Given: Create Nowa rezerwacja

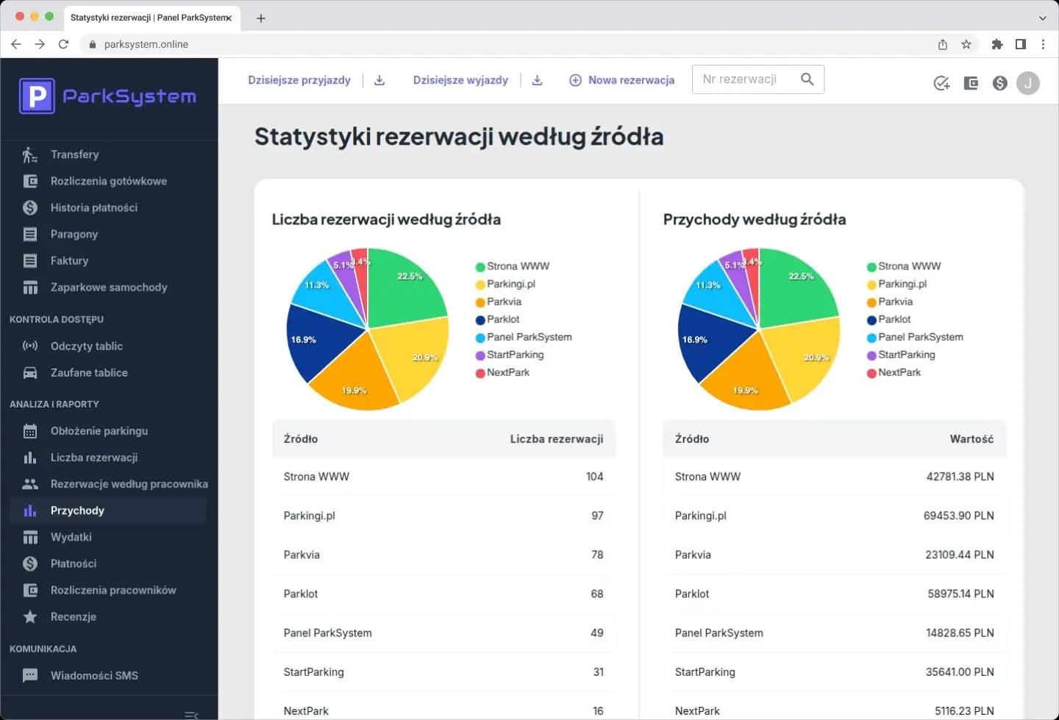Looking at the screenshot, I should pyautogui.click(x=622, y=80).
